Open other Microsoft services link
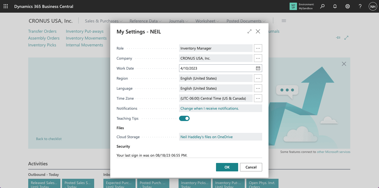The width and height of the screenshot is (379, 188). pyautogui.click(x=334, y=152)
